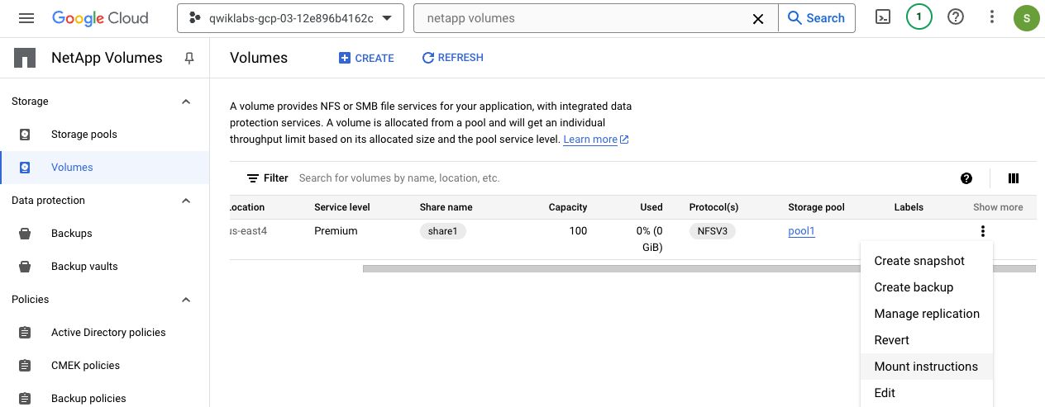
Task: Click the Google Cloud logo
Action: click(x=100, y=18)
